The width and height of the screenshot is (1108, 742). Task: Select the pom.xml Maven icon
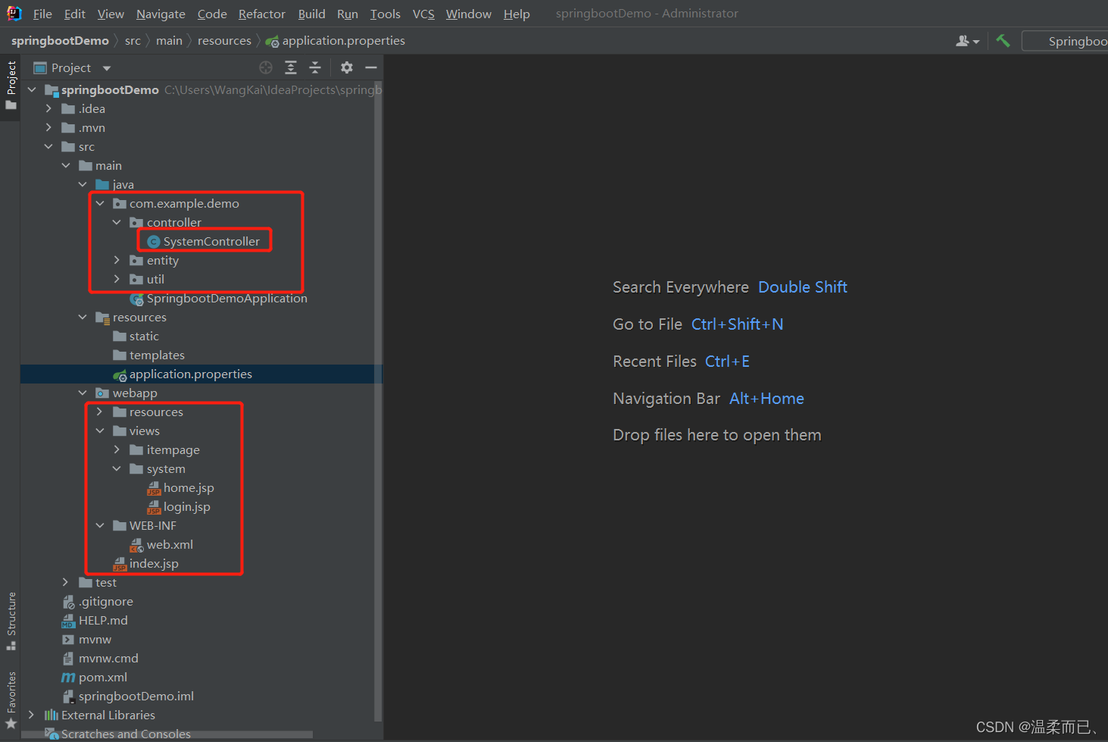(x=68, y=678)
